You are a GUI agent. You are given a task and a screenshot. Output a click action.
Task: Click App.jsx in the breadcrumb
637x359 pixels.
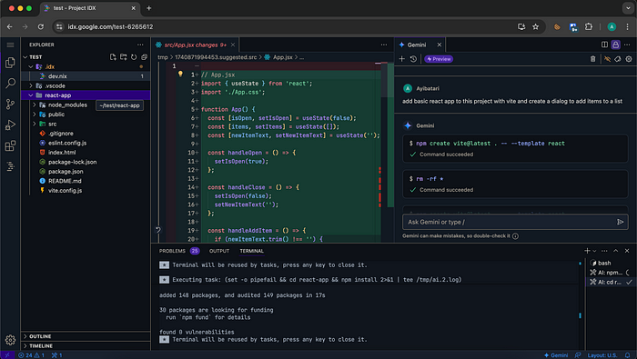point(282,57)
